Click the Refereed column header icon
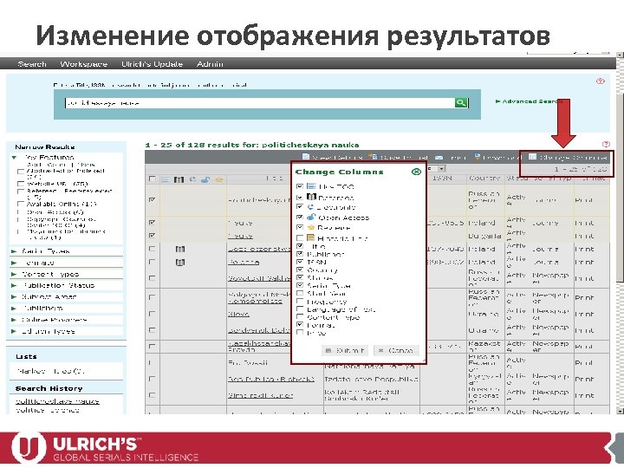 (179, 179)
